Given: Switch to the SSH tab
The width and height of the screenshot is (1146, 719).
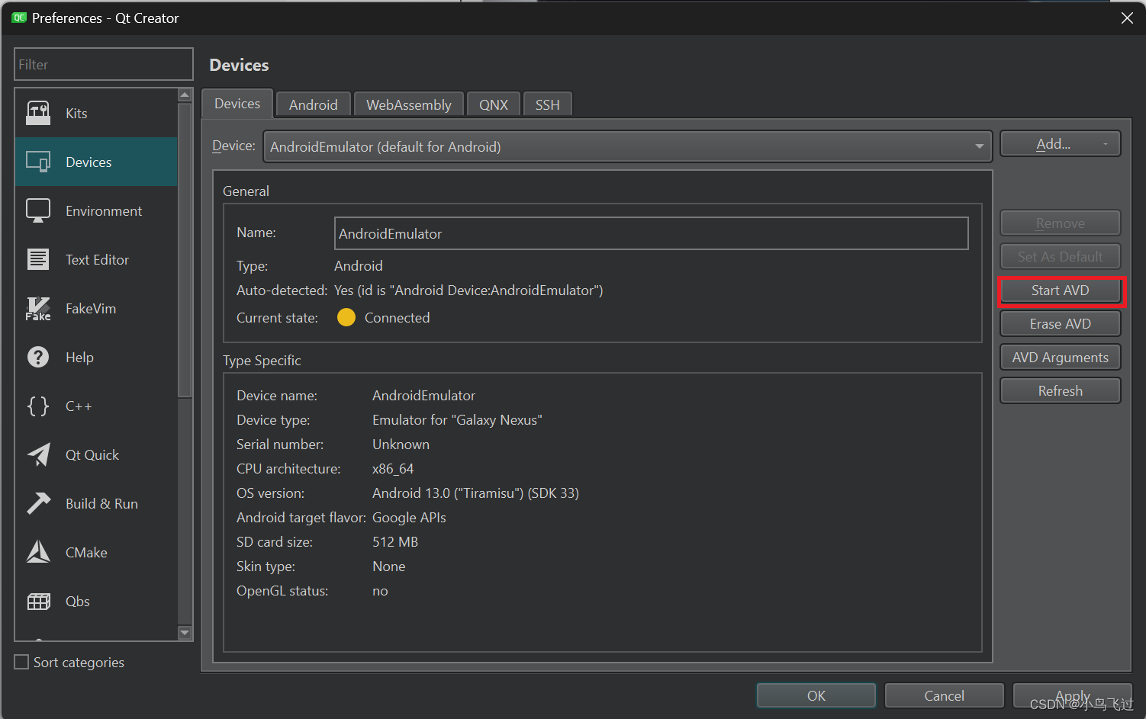Looking at the screenshot, I should (548, 104).
